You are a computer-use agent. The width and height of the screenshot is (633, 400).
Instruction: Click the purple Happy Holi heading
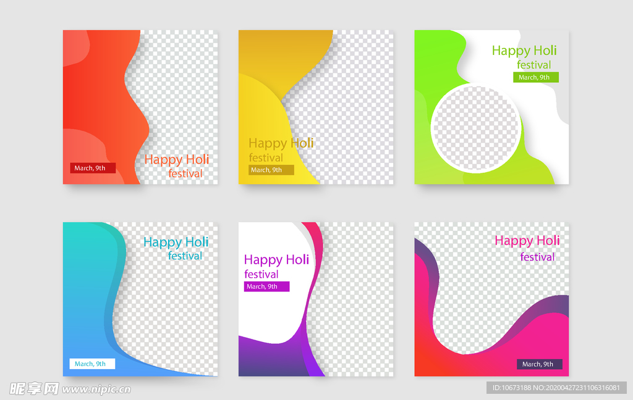pos(276,259)
